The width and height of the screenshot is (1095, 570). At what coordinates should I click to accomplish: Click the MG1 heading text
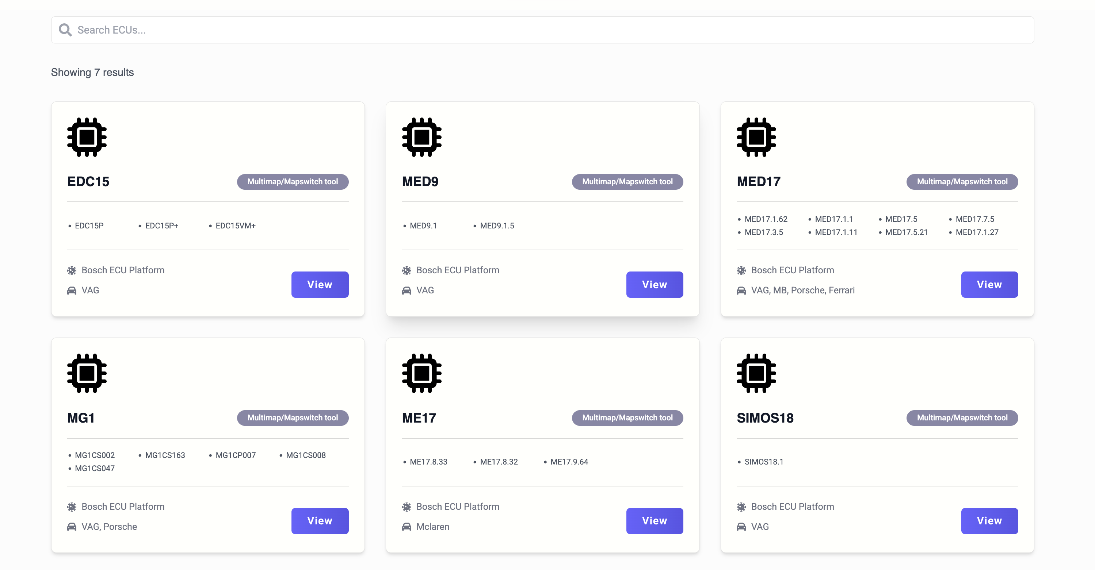(x=81, y=418)
